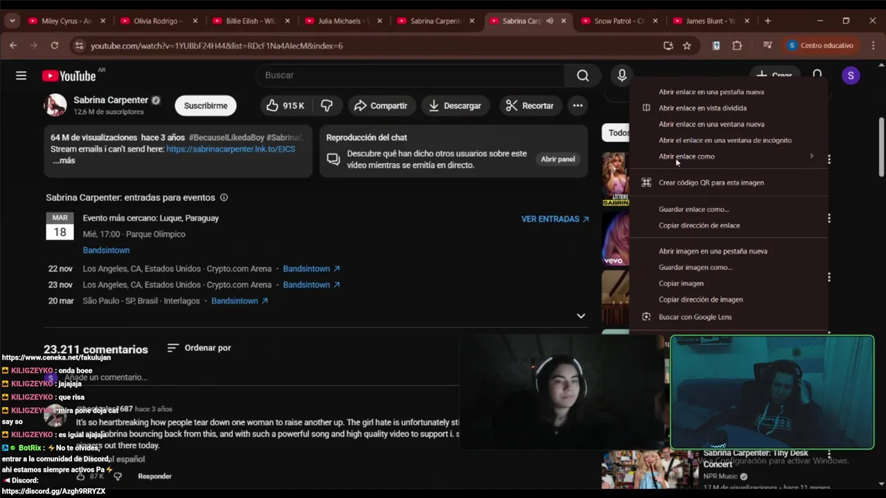The height and width of the screenshot is (498, 886).
Task: Switch to the Julia Michaels tab
Action: 343,21
